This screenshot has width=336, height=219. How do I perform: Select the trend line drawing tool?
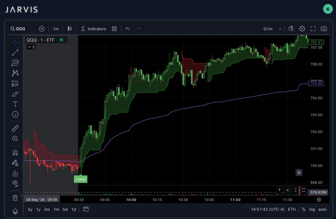click(15, 52)
